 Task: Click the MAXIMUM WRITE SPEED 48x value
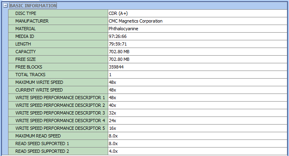113,82
